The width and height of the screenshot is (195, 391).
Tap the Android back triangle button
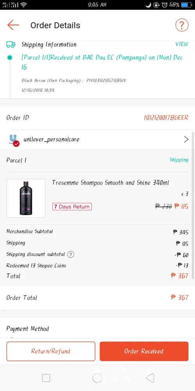pos(150,378)
